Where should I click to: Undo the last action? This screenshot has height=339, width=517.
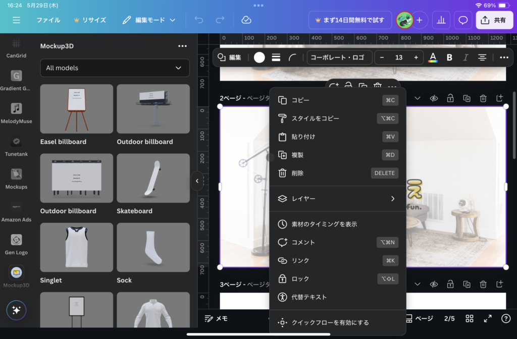199,20
